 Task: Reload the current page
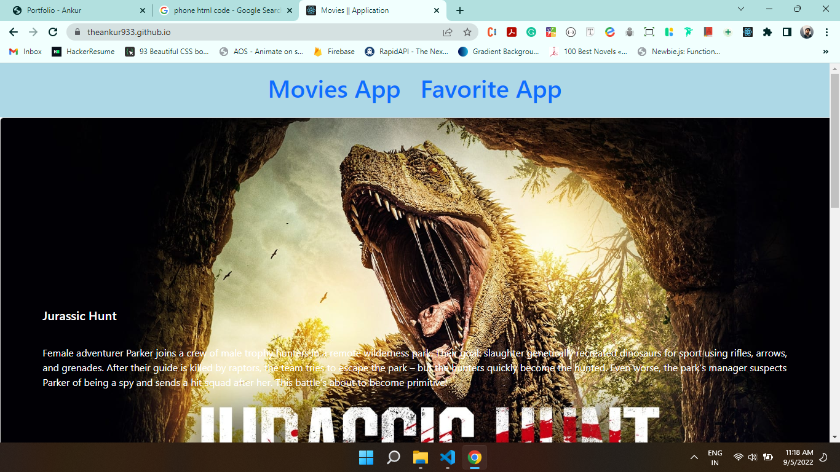coord(53,32)
